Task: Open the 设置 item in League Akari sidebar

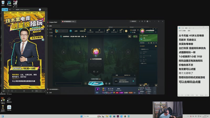Action: coord(50,93)
